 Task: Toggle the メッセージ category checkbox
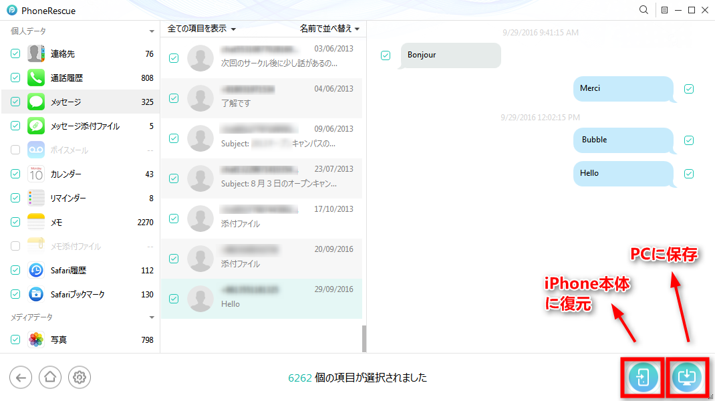[x=15, y=102]
